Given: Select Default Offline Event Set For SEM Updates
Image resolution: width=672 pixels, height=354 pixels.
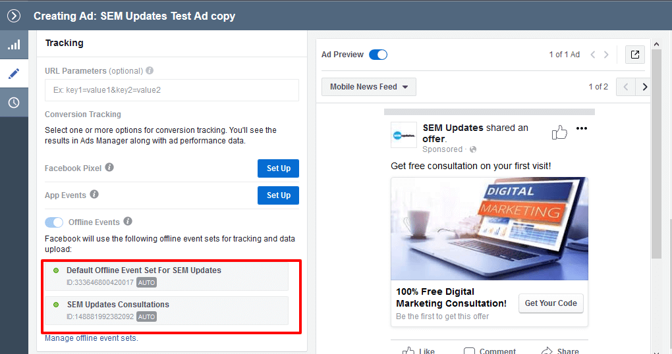Looking at the screenshot, I should coord(167,276).
